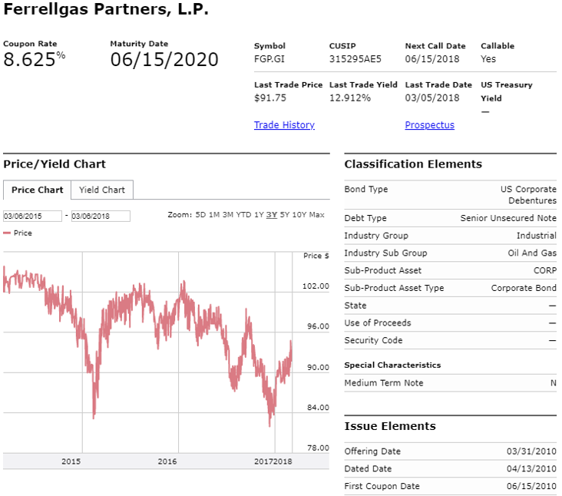Click the 102.00 price axis label
The image size is (562, 496).
[316, 286]
